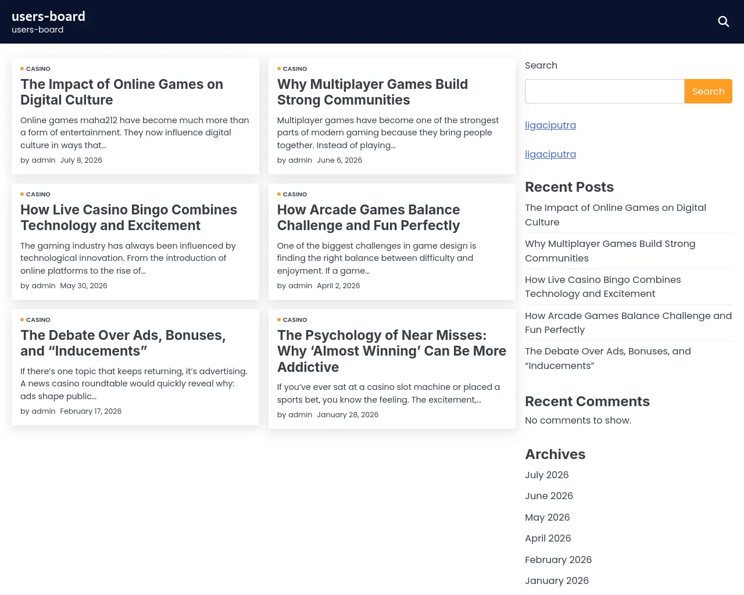Screen dimensions: 744x595
Task: Open Recent Posts link 'The Debate Over Ads, Bonuses'
Action: (608, 359)
